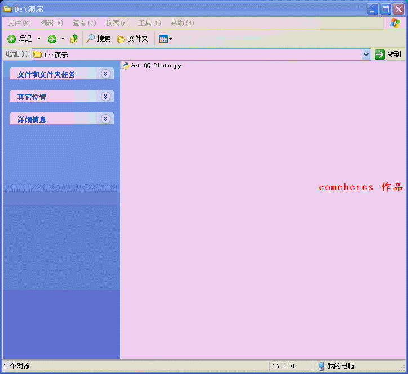408x374 pixels.
Task: Click the 文件和文件夹任务 header text
Action: pos(46,75)
